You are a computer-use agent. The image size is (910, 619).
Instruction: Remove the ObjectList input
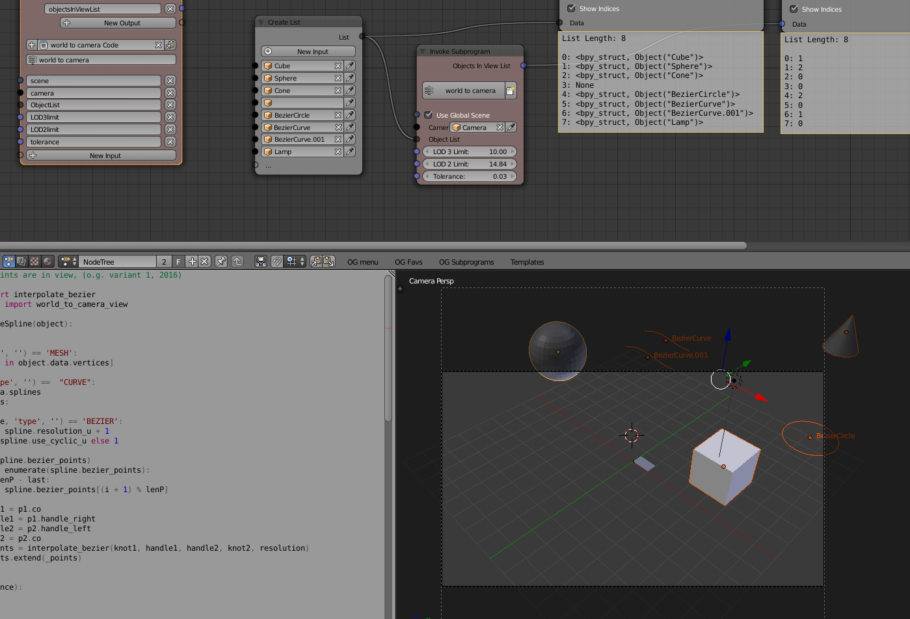170,105
